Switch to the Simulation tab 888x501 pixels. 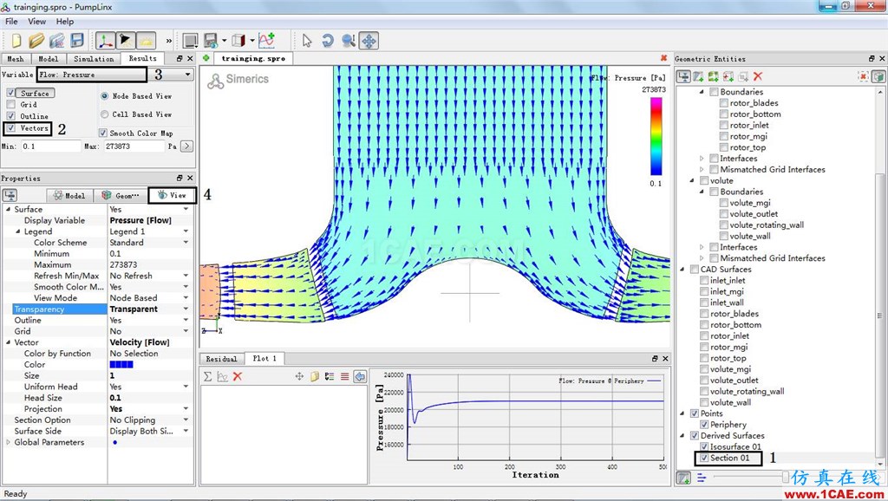tap(94, 59)
